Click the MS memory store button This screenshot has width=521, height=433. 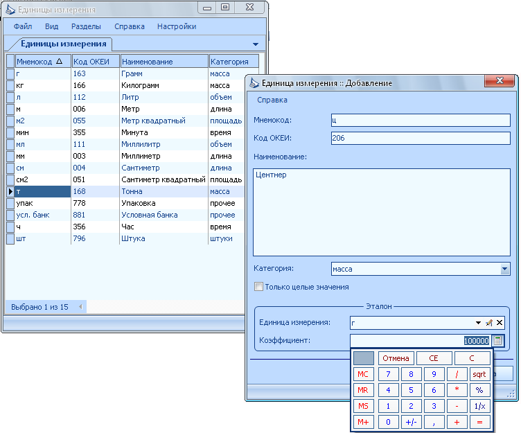pos(363,406)
